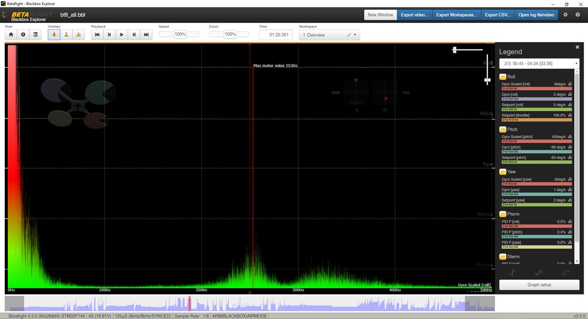Select PID P [pitch] legend entry
This screenshot has height=319, width=588.
click(x=512, y=232)
